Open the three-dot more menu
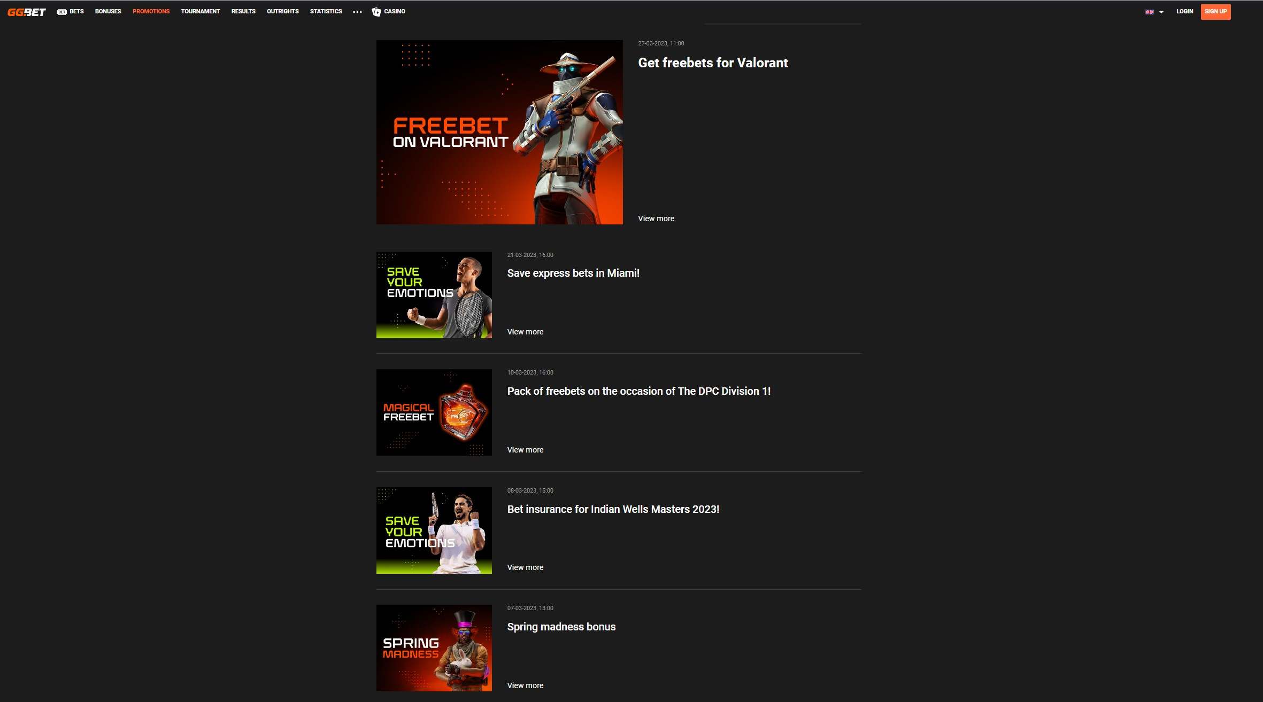The image size is (1263, 702). click(357, 12)
